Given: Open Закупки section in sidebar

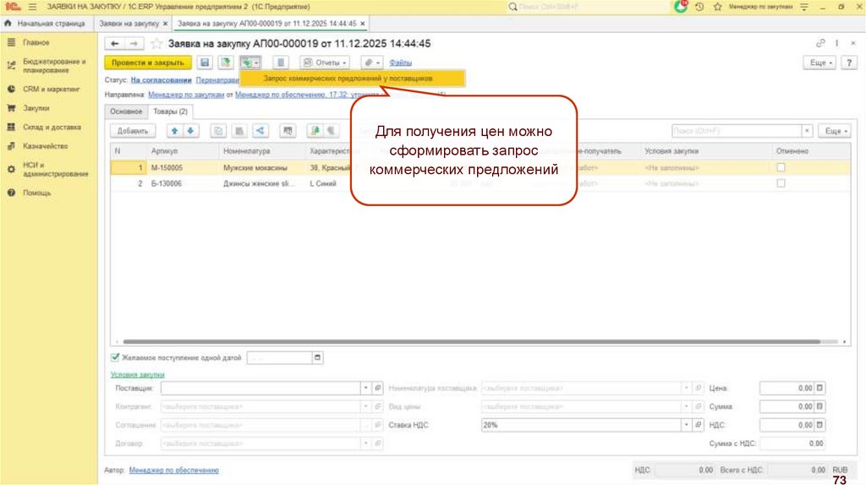Looking at the screenshot, I should point(36,108).
